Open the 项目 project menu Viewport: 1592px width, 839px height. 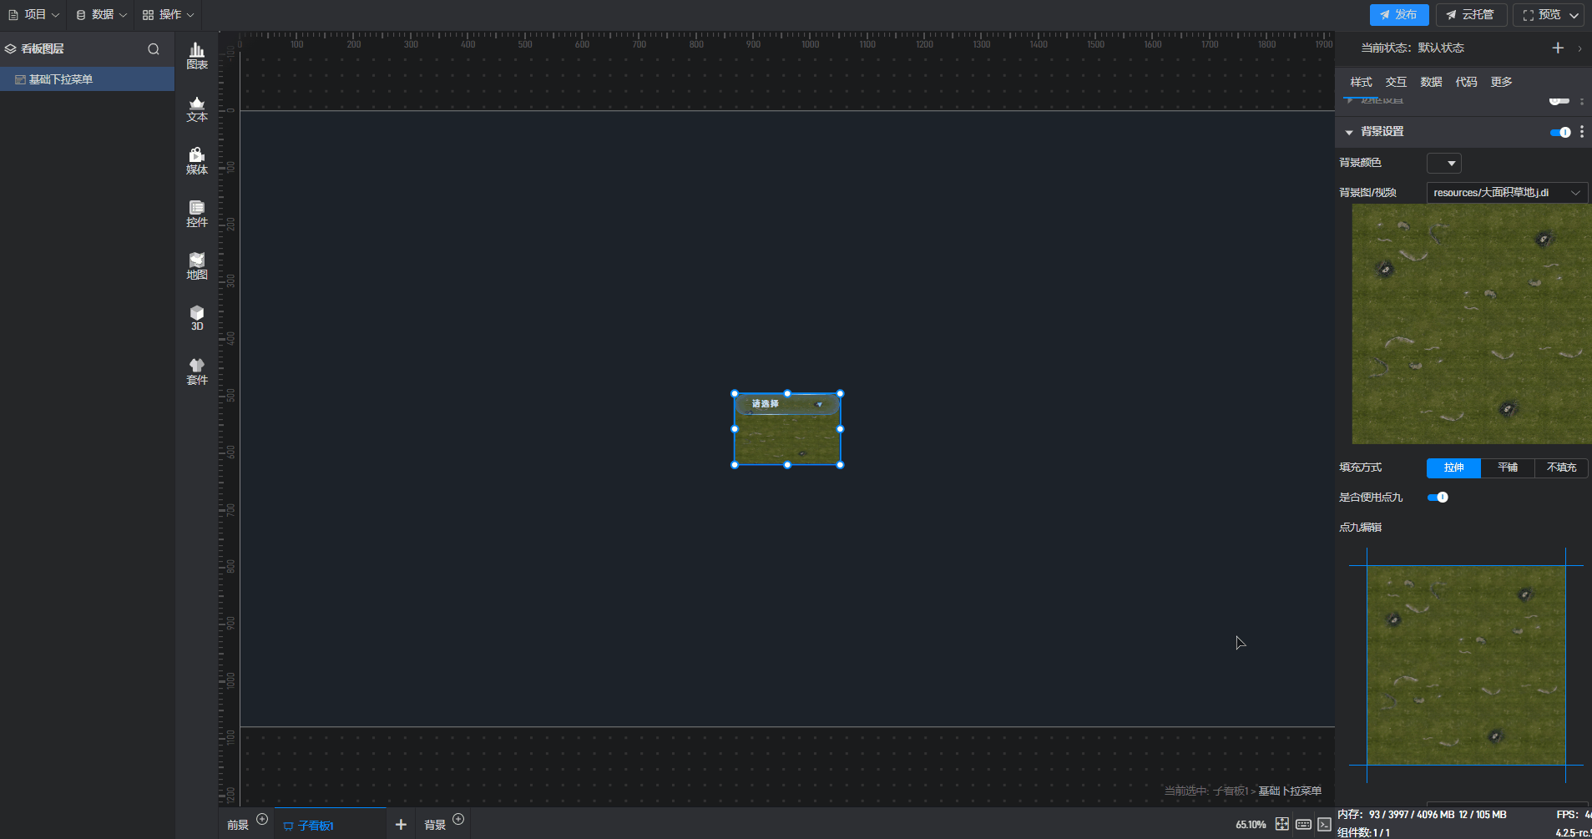34,15
